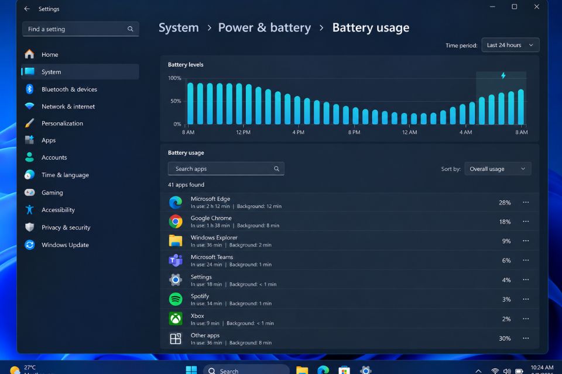The image size is (562, 374).
Task: Click the back arrow in Settings header
Action: (x=27, y=9)
